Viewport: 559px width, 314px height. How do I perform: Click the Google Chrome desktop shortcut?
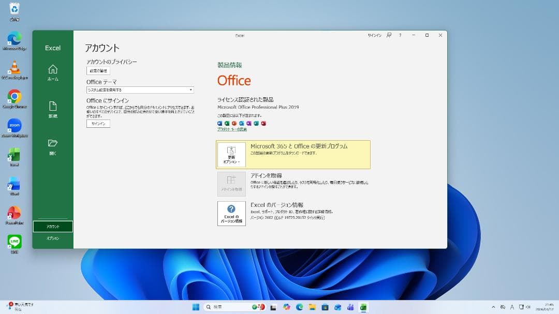pyautogui.click(x=14, y=99)
